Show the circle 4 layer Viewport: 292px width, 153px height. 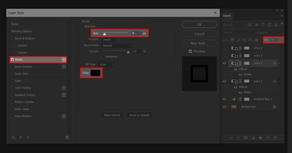coord(224,48)
